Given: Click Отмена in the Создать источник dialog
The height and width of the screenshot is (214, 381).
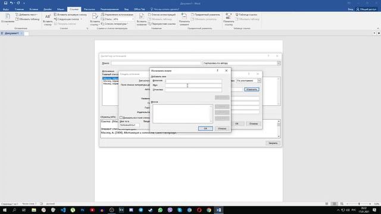Looking at the screenshot, I should coord(254,124).
